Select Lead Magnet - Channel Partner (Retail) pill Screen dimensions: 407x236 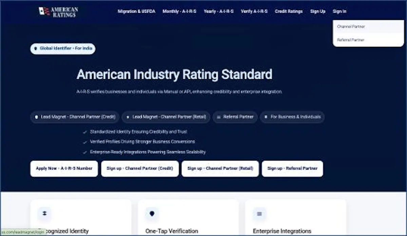pos(166,117)
